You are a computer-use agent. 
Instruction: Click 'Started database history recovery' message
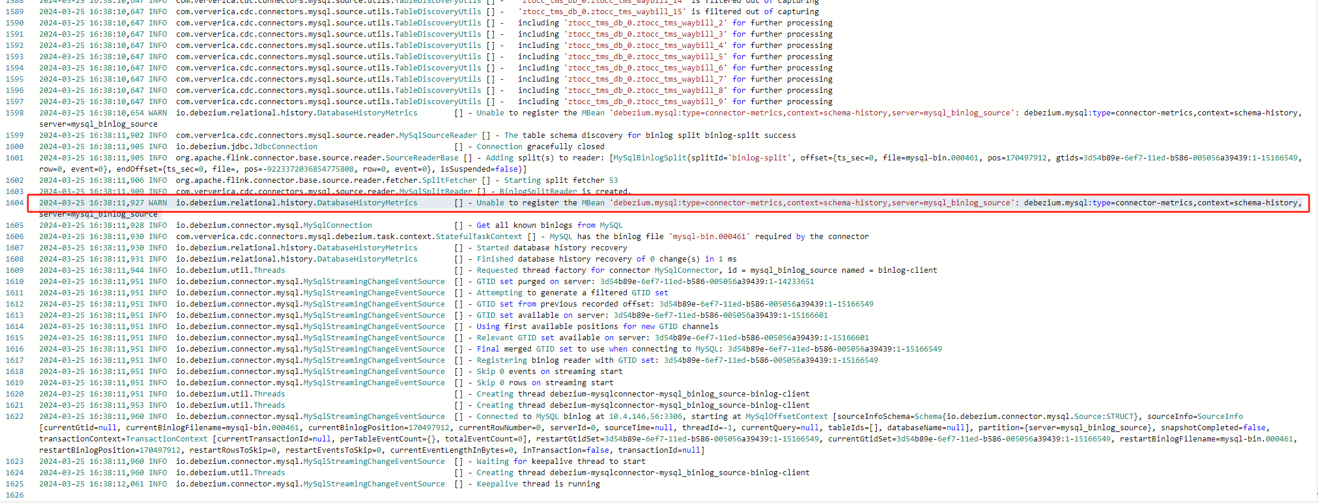[x=552, y=248]
